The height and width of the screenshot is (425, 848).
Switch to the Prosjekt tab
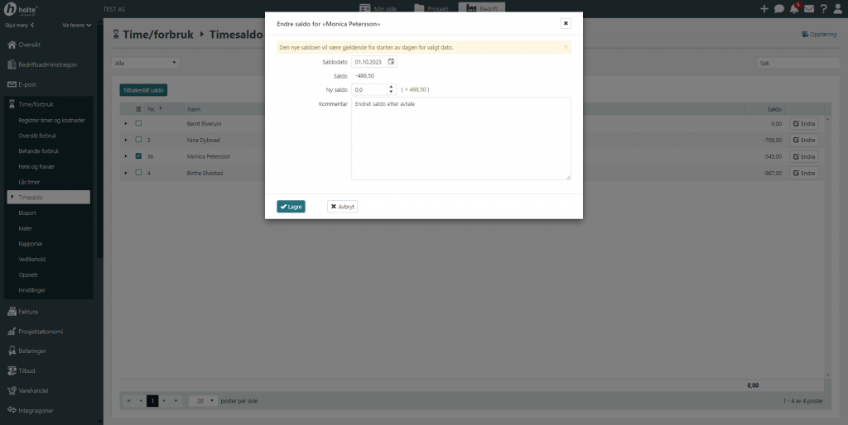pyautogui.click(x=431, y=8)
